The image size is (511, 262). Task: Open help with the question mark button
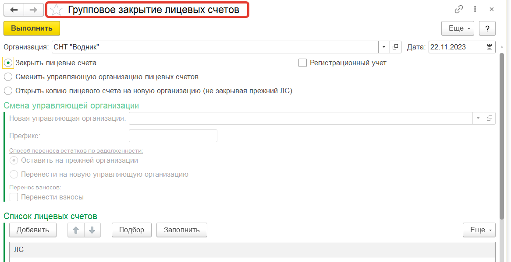click(x=487, y=28)
